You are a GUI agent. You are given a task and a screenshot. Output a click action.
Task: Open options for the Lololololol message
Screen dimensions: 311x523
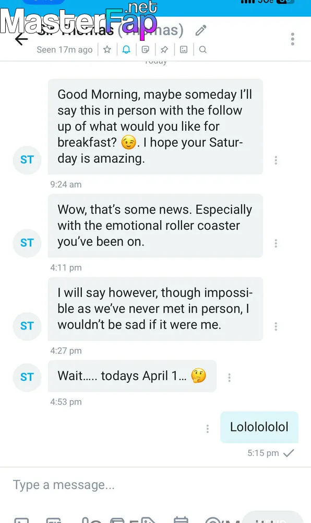208,429
